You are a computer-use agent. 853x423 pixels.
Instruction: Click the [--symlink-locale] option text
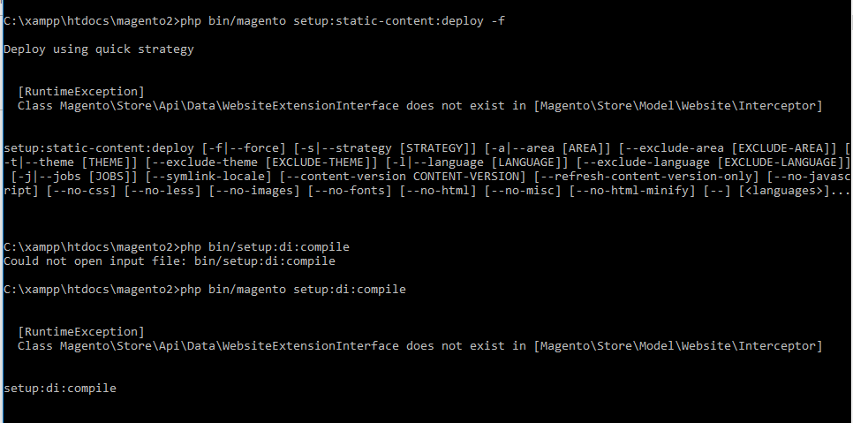(x=208, y=177)
